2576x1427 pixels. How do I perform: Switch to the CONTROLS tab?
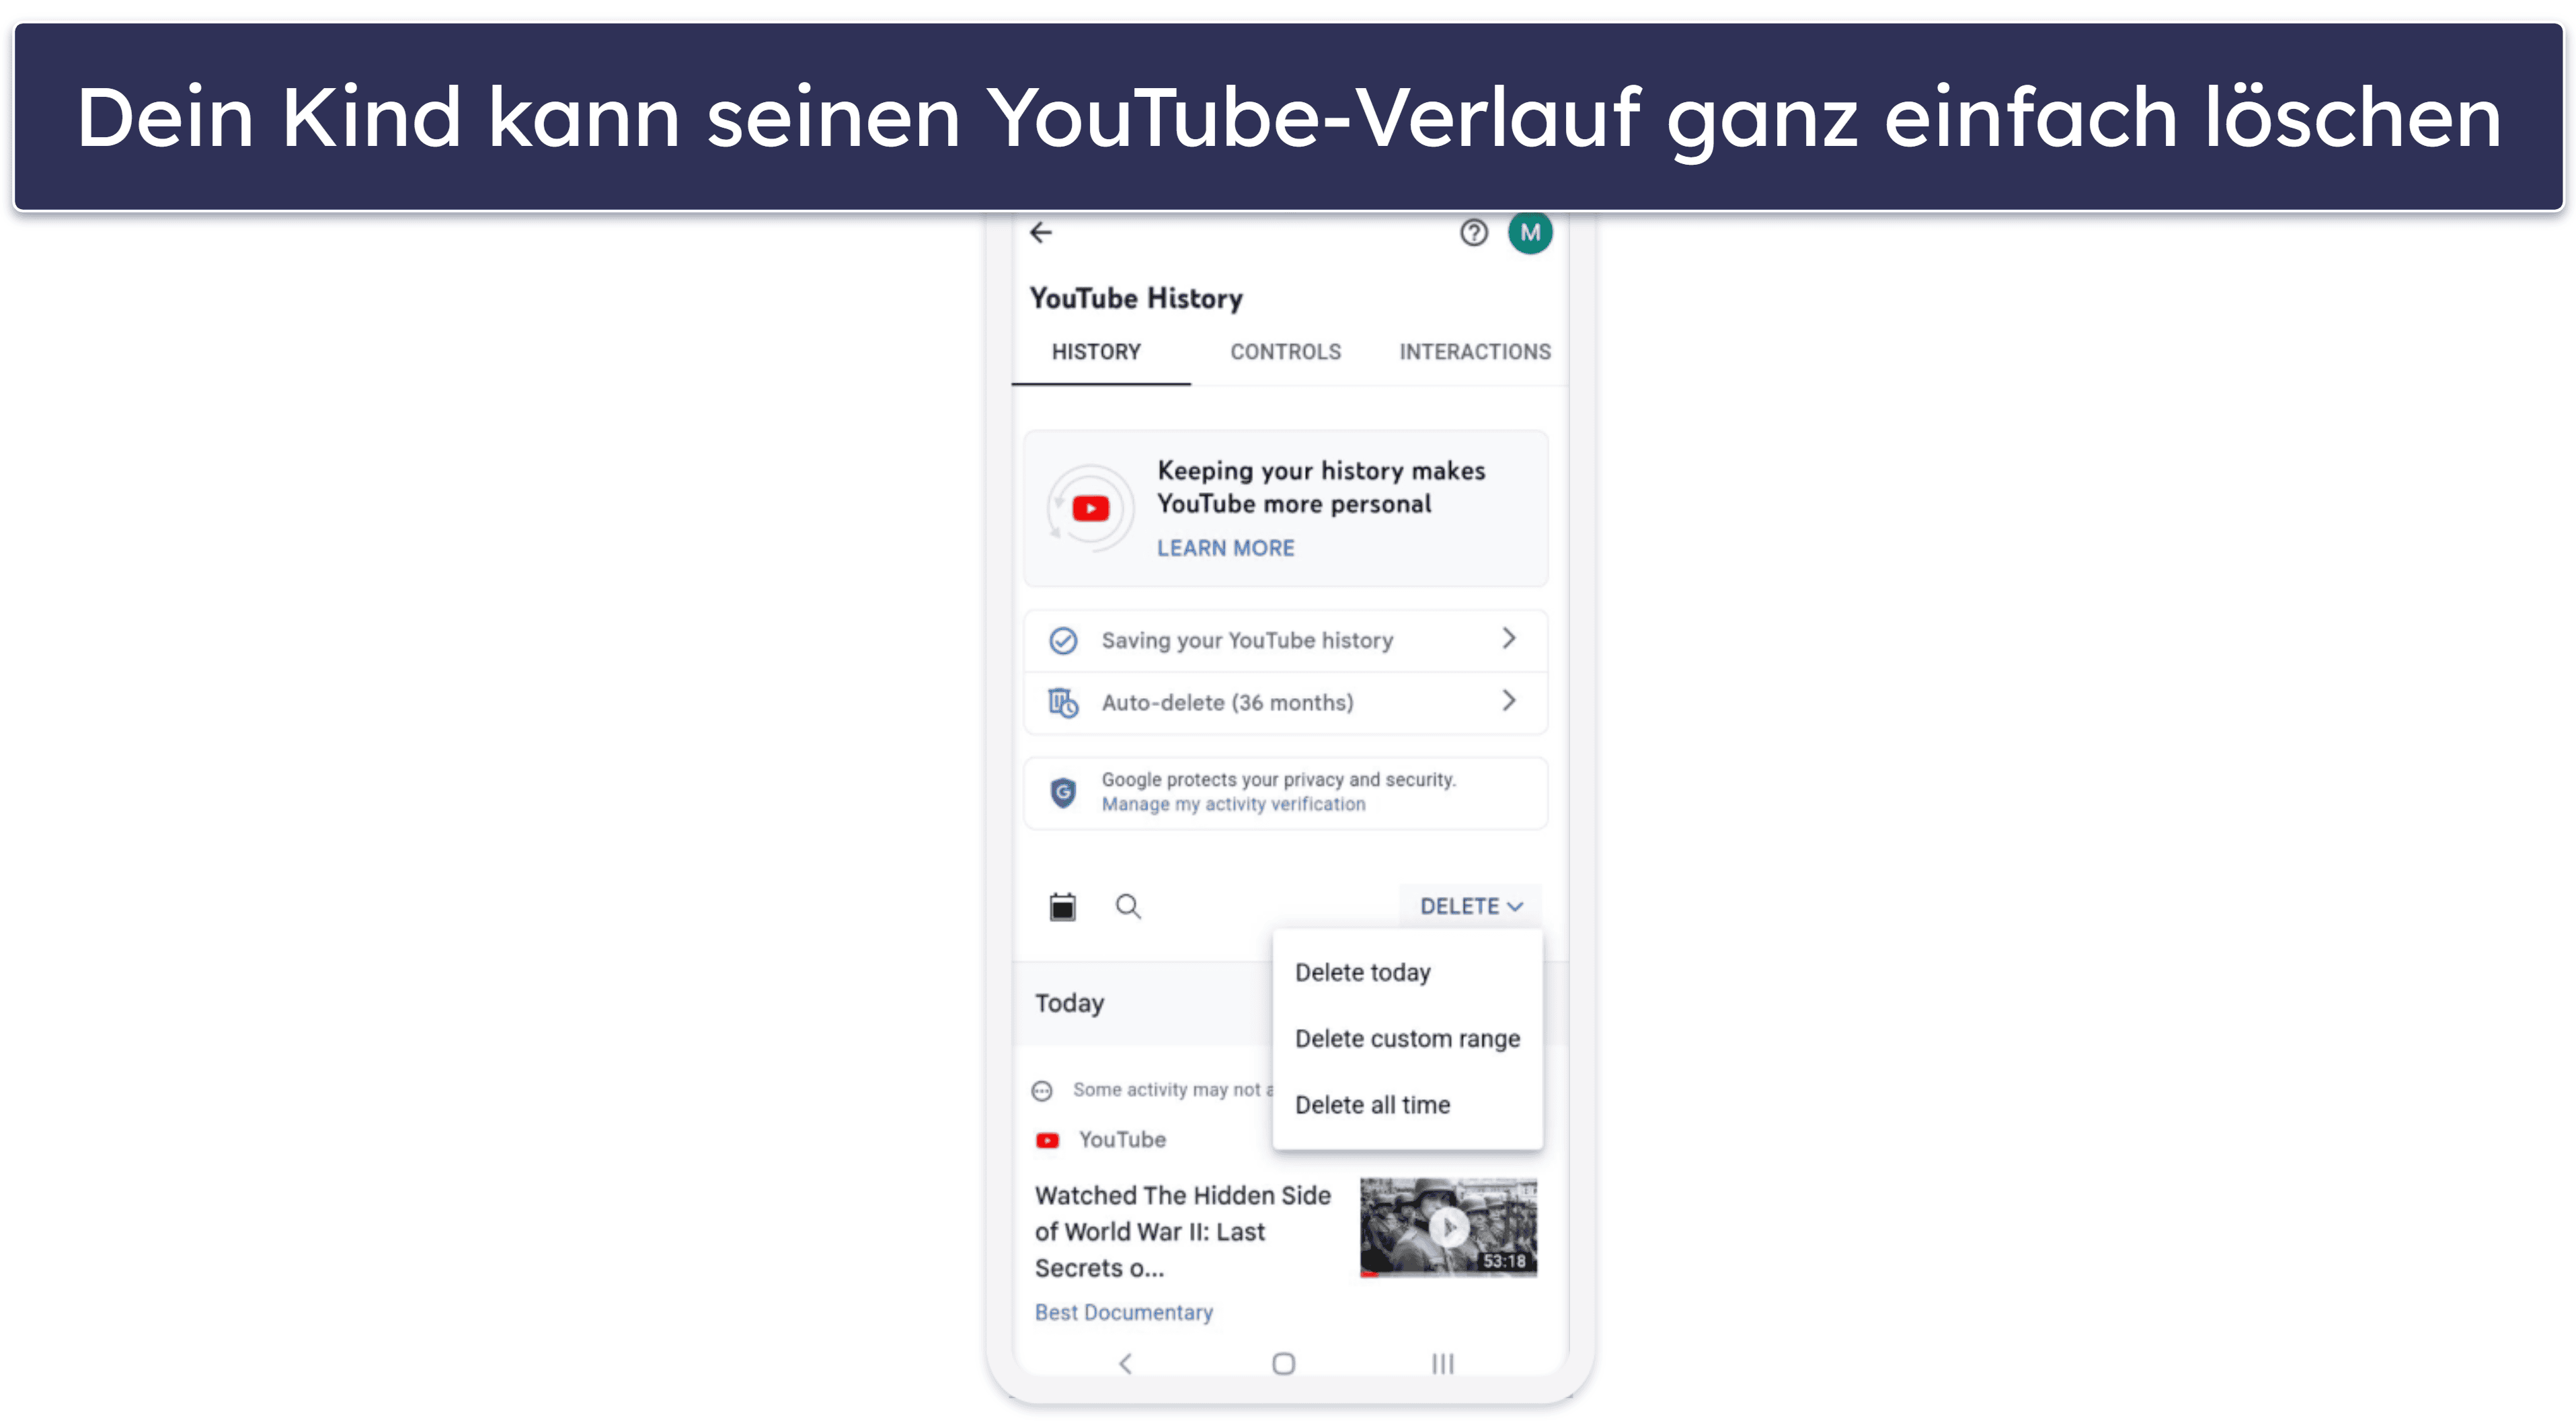[1285, 352]
